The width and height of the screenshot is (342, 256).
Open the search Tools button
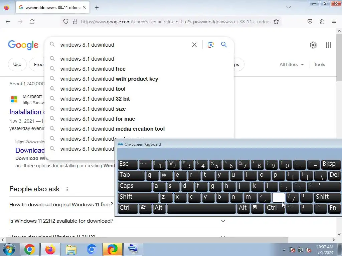point(319,64)
